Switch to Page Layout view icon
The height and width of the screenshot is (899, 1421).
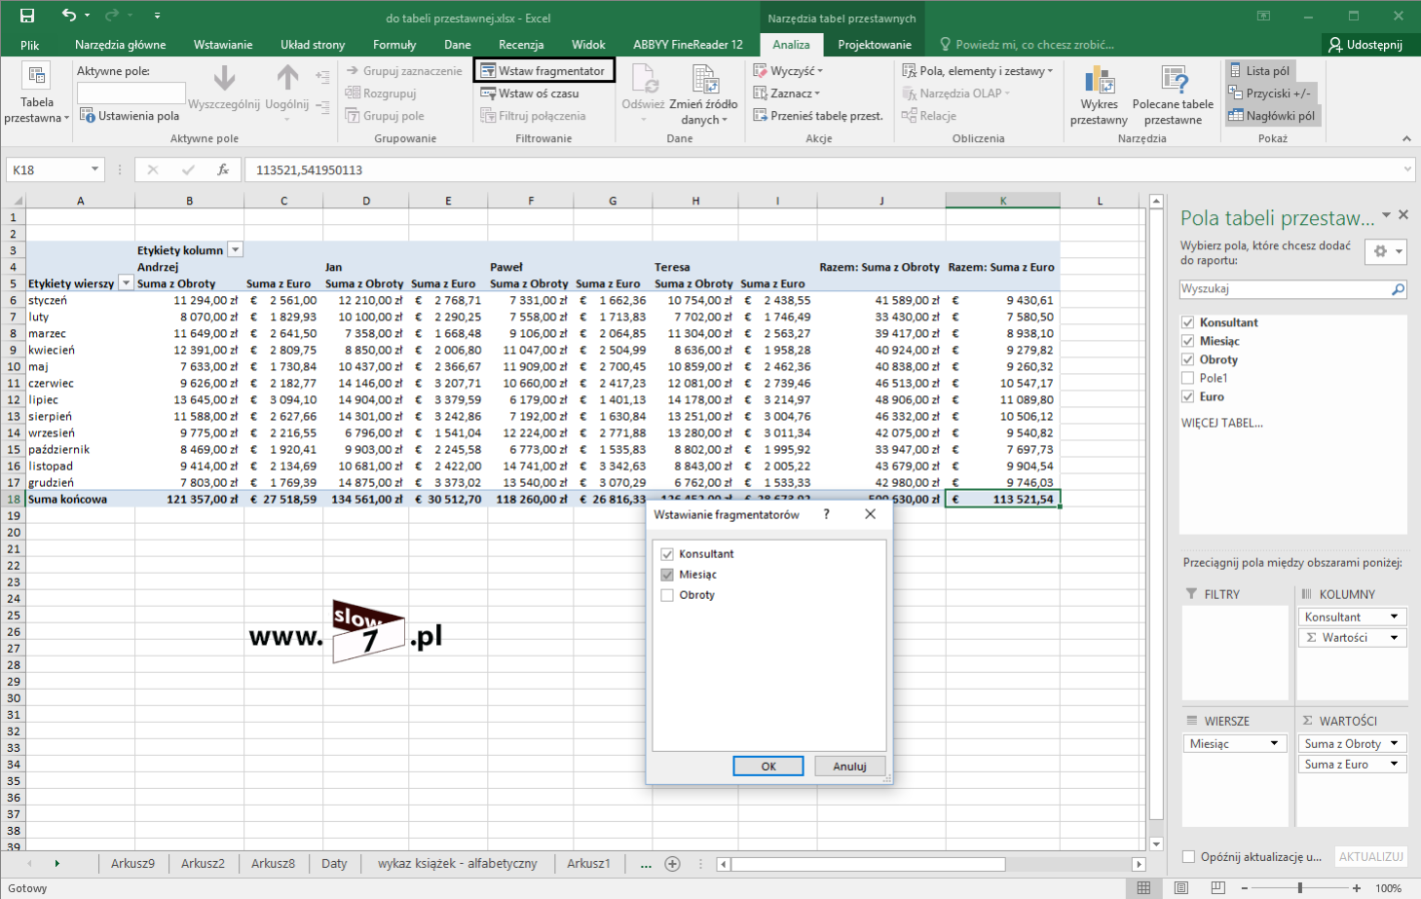pyautogui.click(x=1180, y=888)
